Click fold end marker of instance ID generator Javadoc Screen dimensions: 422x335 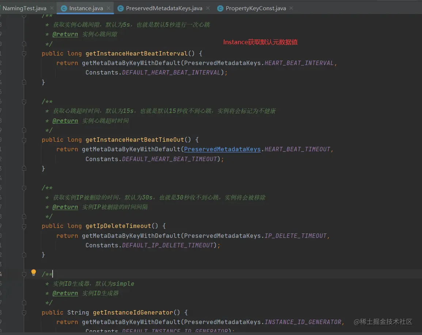click(24, 303)
